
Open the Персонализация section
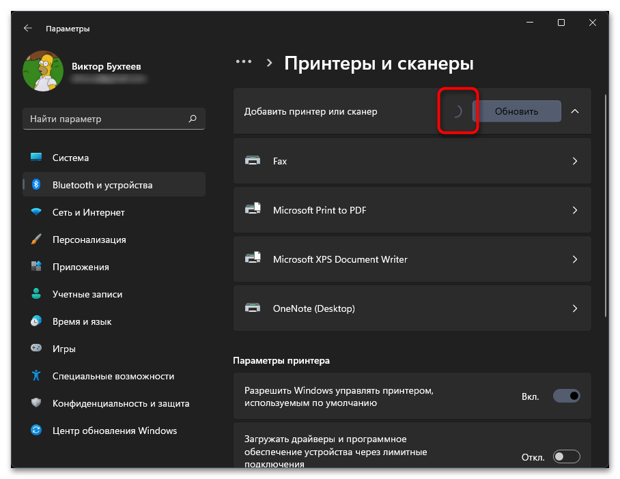[x=114, y=239]
